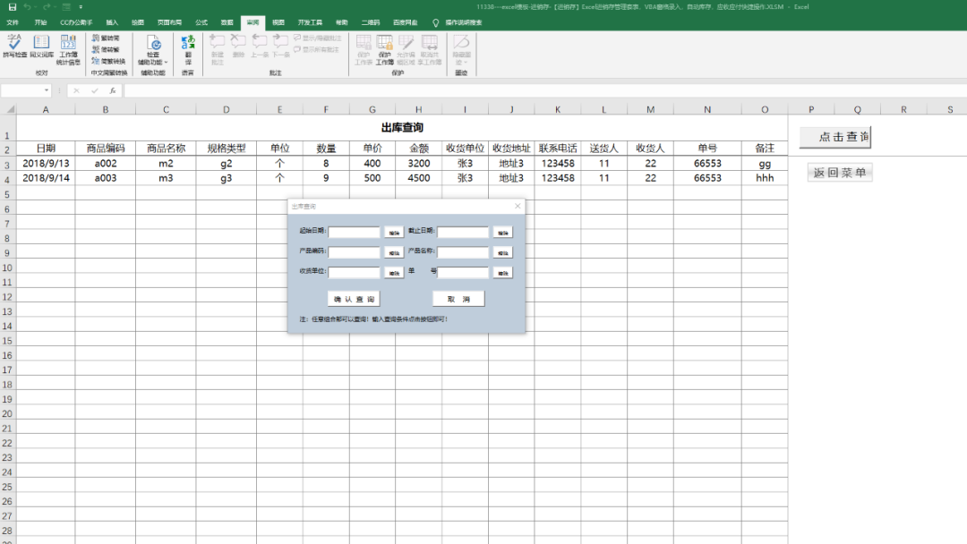Click the 简繁转换 conversion option
Viewport: 967px width, 544px height.
(x=108, y=61)
